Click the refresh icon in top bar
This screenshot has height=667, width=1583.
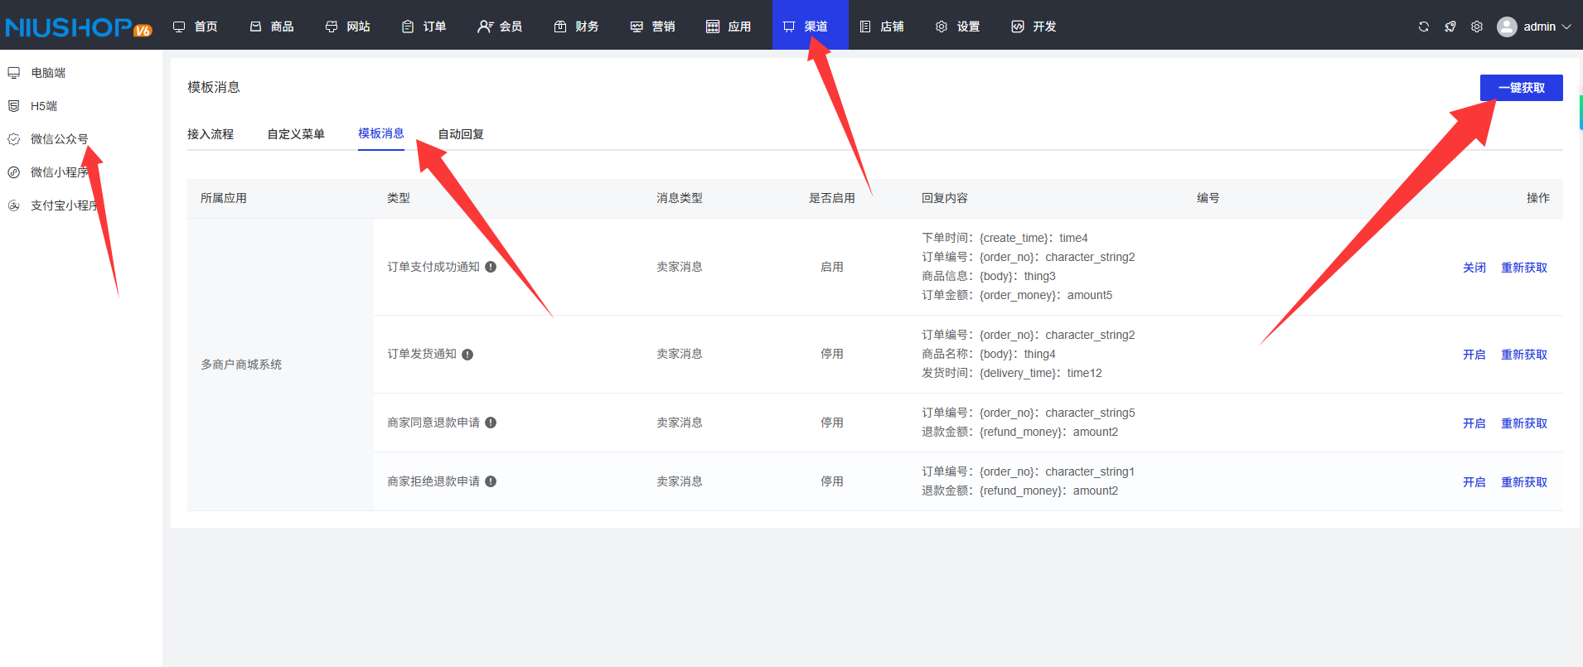[1424, 27]
